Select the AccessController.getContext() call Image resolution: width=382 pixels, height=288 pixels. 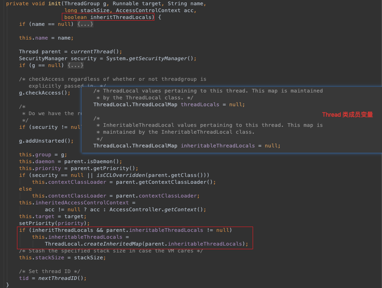pyautogui.click(x=158, y=209)
